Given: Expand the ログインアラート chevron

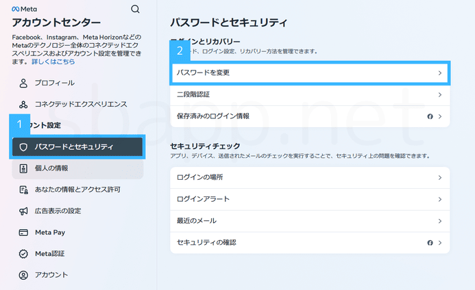Looking at the screenshot, I should [x=440, y=199].
